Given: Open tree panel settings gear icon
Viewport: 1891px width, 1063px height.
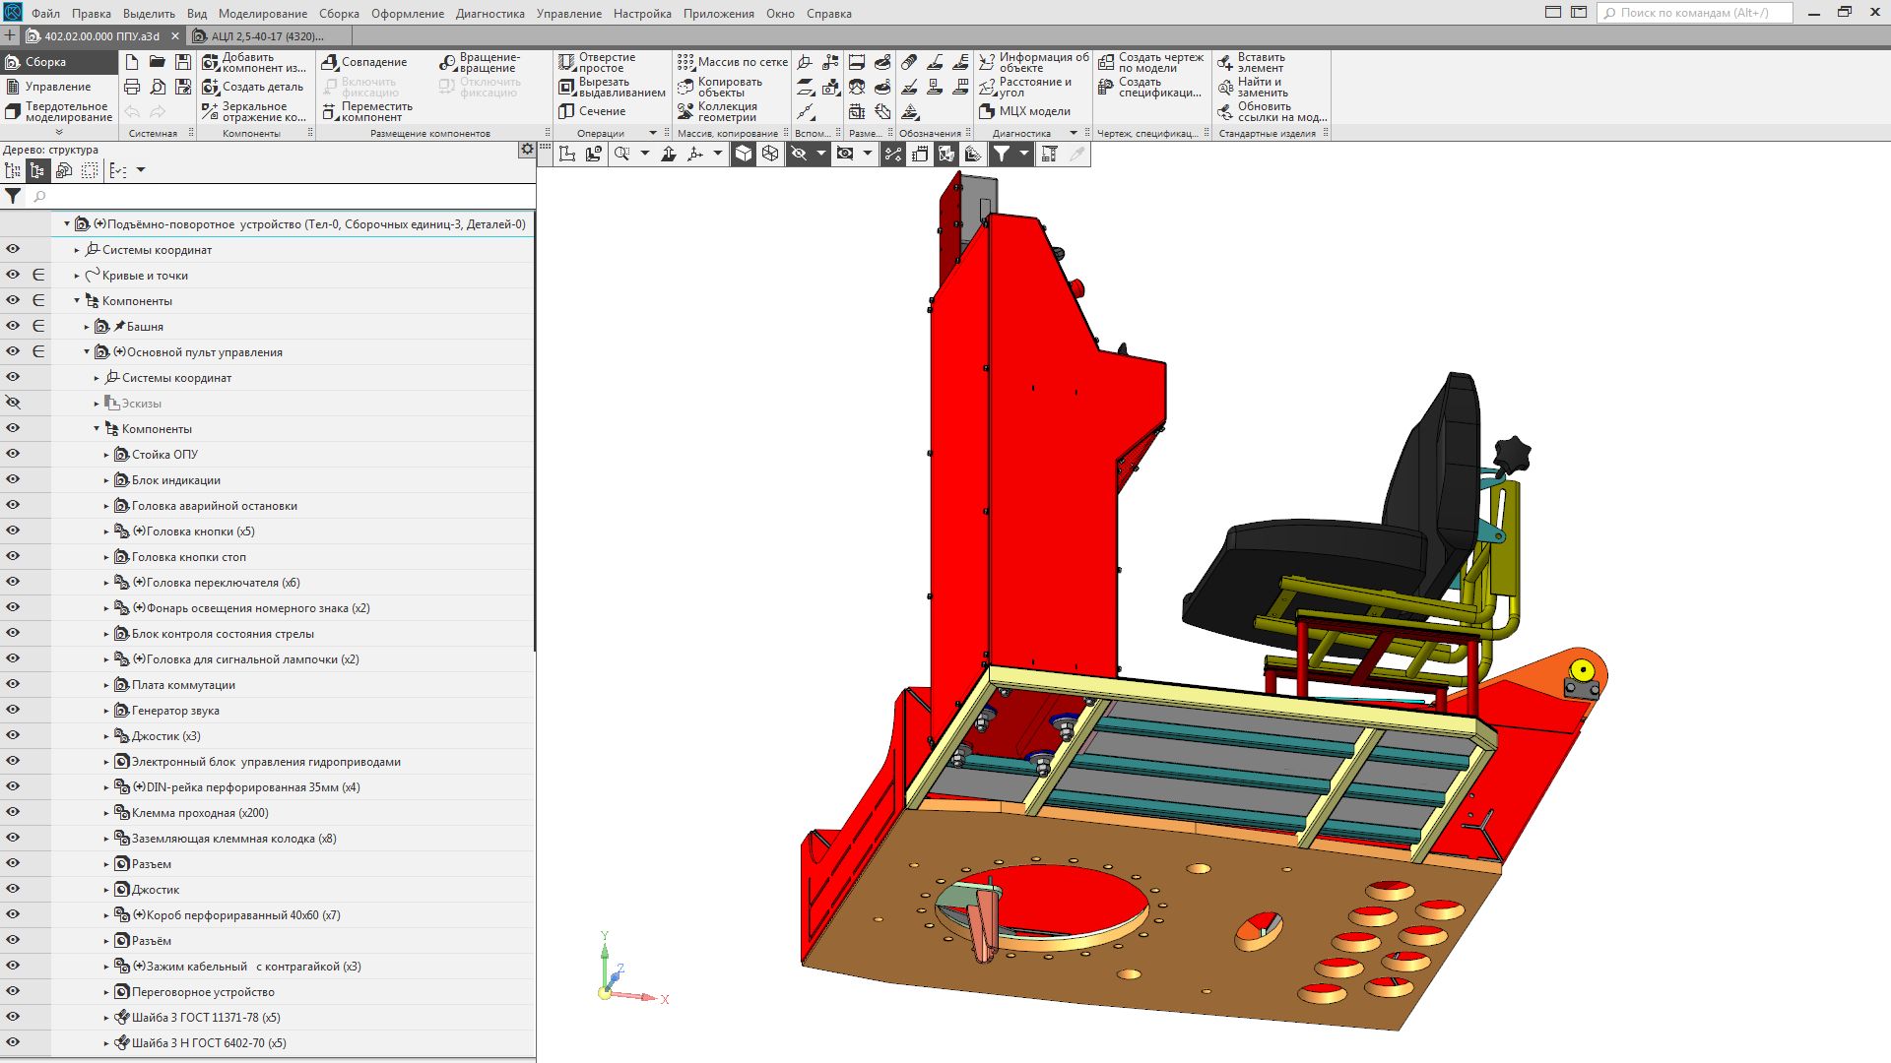Looking at the screenshot, I should (527, 150).
